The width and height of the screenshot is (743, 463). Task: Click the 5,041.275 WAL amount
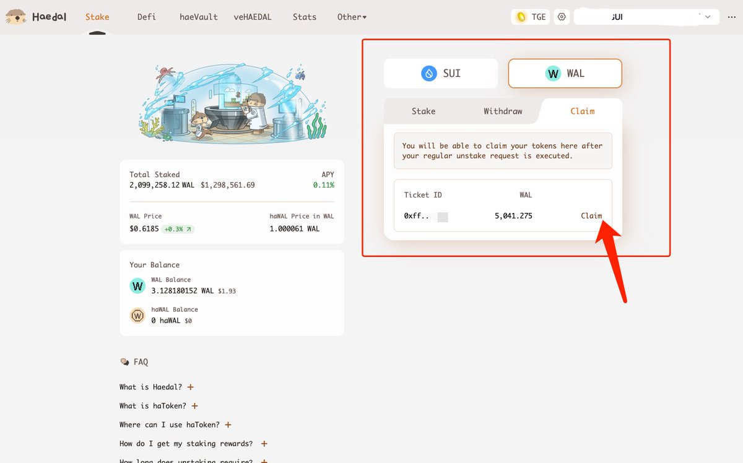tap(513, 216)
